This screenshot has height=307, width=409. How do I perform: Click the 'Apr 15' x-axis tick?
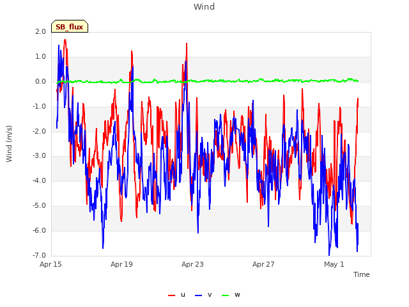[50, 264]
